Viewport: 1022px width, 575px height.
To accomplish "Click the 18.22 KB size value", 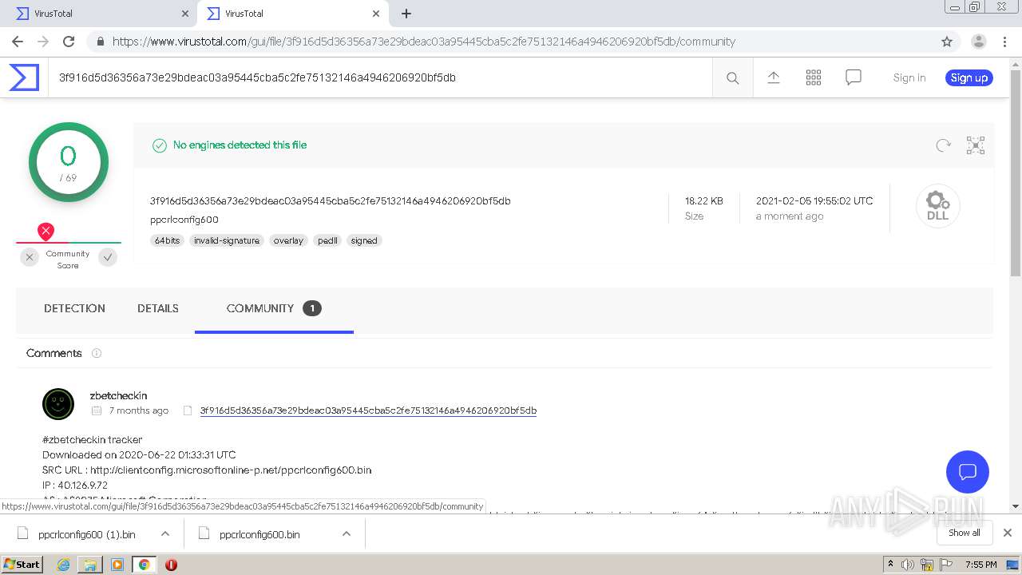I will click(x=704, y=200).
